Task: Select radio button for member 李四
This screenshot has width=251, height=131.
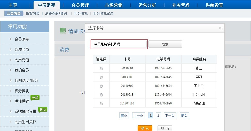Action: click(101, 77)
